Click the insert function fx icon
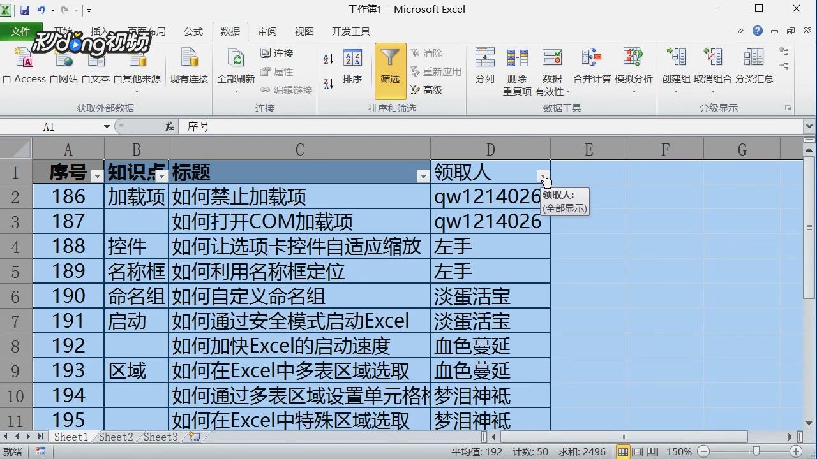817x459 pixels. point(169,127)
